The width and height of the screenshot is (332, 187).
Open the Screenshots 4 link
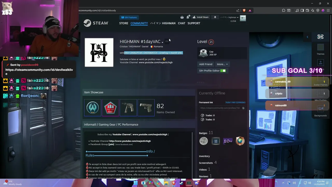click(208, 163)
